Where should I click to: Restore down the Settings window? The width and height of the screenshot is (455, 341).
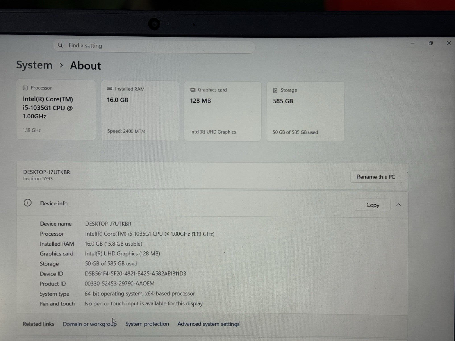click(431, 43)
